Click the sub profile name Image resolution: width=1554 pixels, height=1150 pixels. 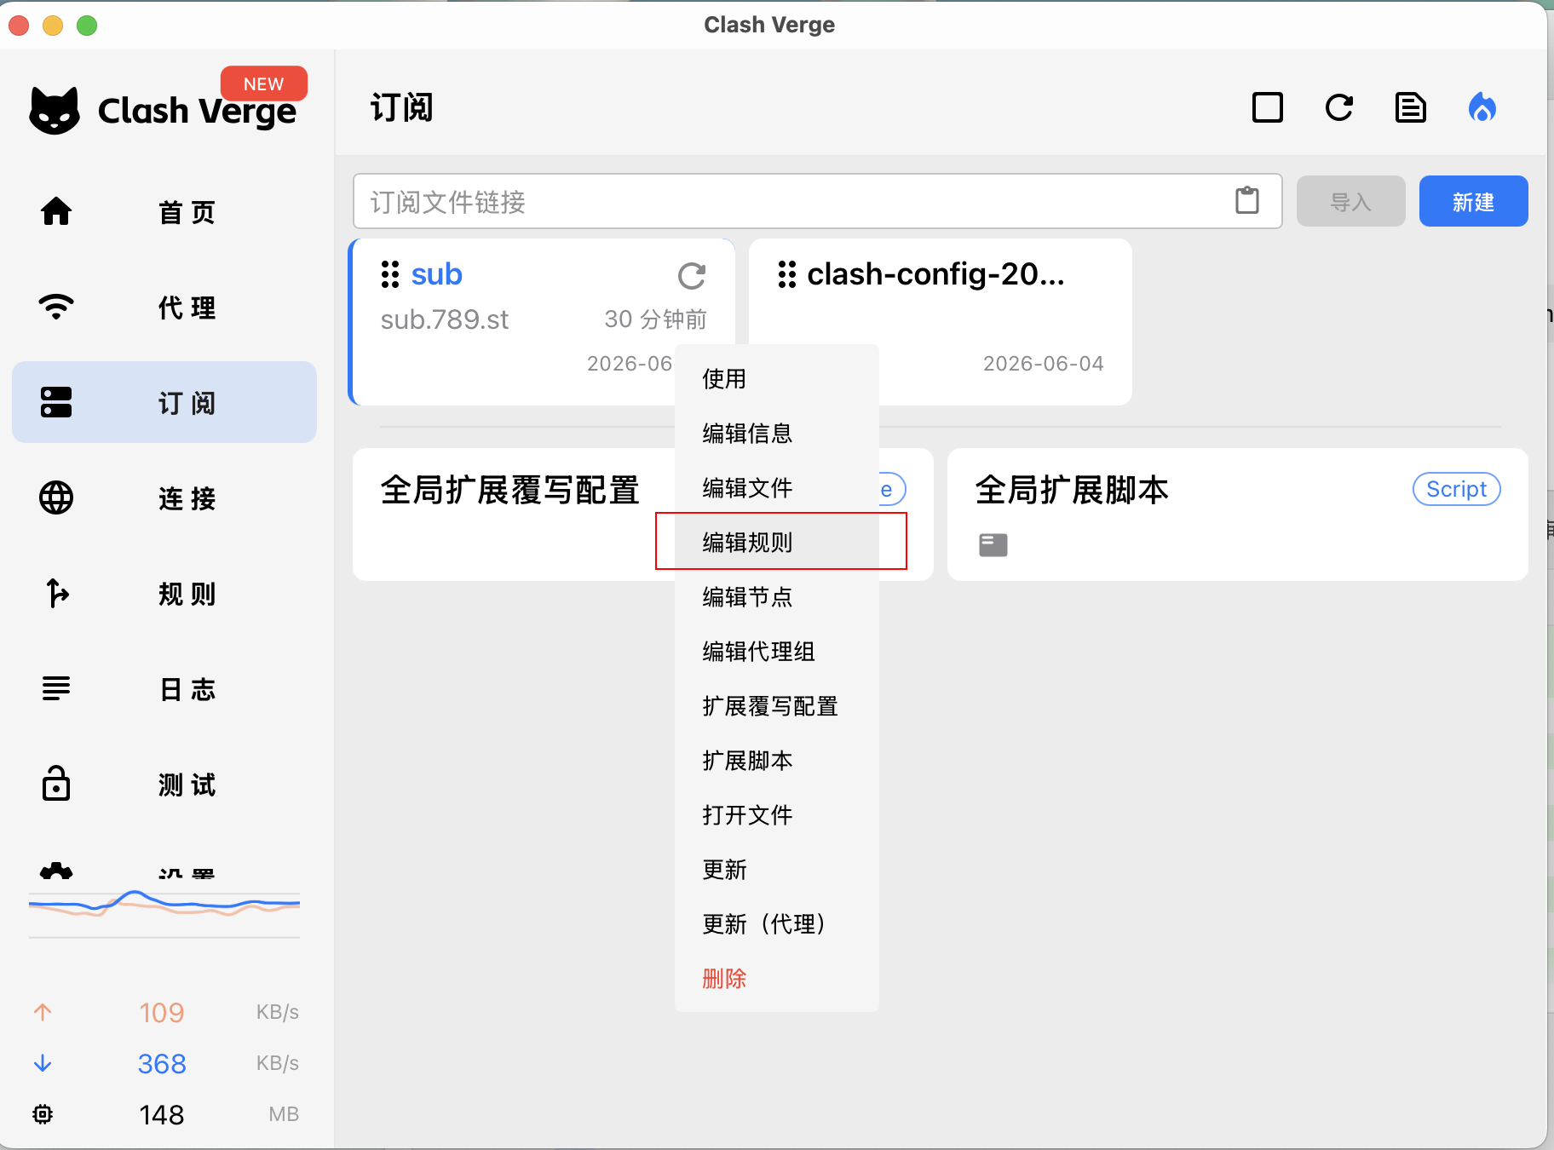coord(436,274)
